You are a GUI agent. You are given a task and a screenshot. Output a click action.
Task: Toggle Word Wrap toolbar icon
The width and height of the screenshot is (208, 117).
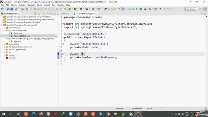(x=130, y=9)
